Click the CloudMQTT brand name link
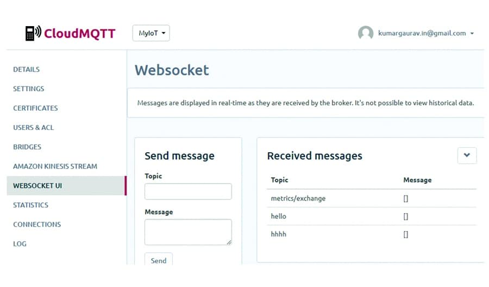The image size is (489, 287). tap(79, 34)
